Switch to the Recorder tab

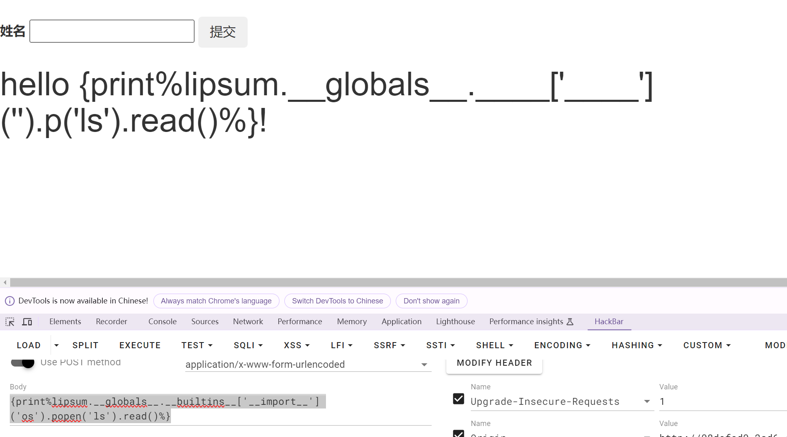[x=111, y=322]
